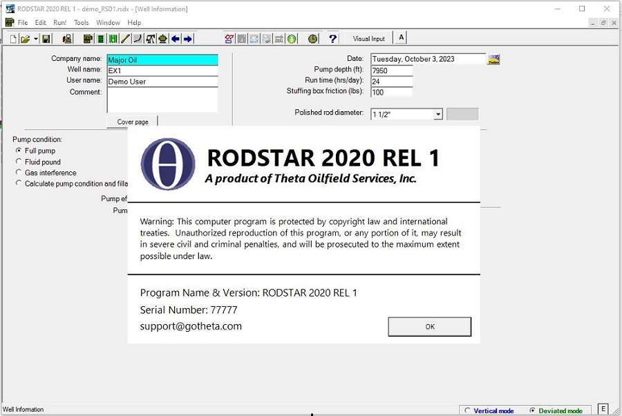The height and width of the screenshot is (416, 622).
Task: Choose the Fluid pound pump condition
Action: [x=19, y=162]
